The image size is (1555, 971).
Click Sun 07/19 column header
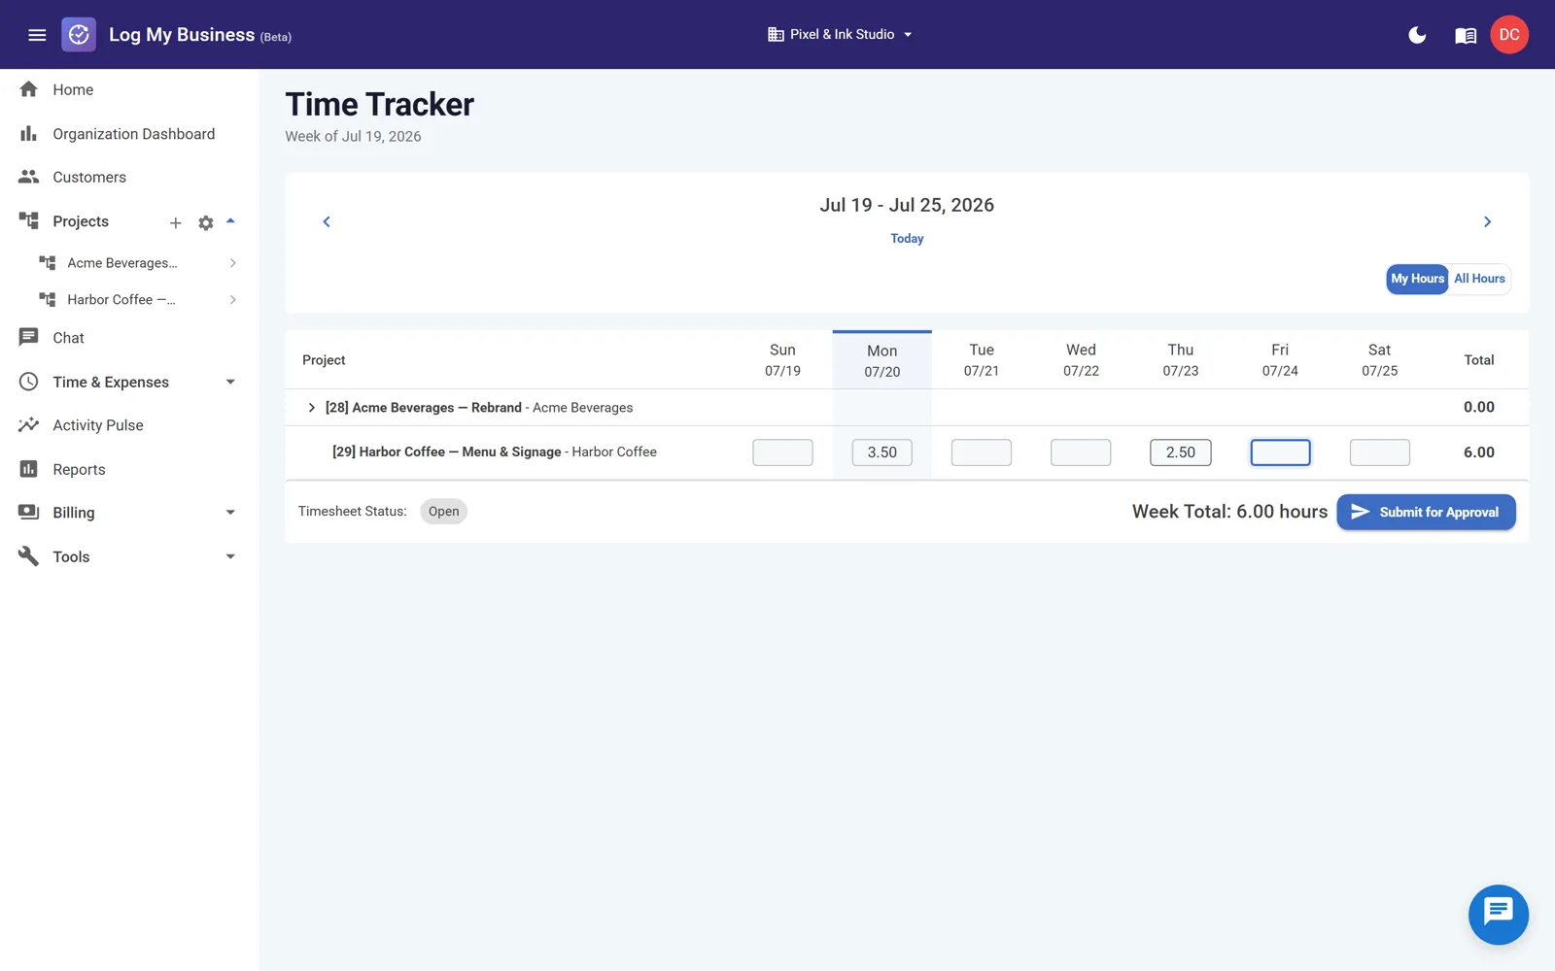(782, 360)
